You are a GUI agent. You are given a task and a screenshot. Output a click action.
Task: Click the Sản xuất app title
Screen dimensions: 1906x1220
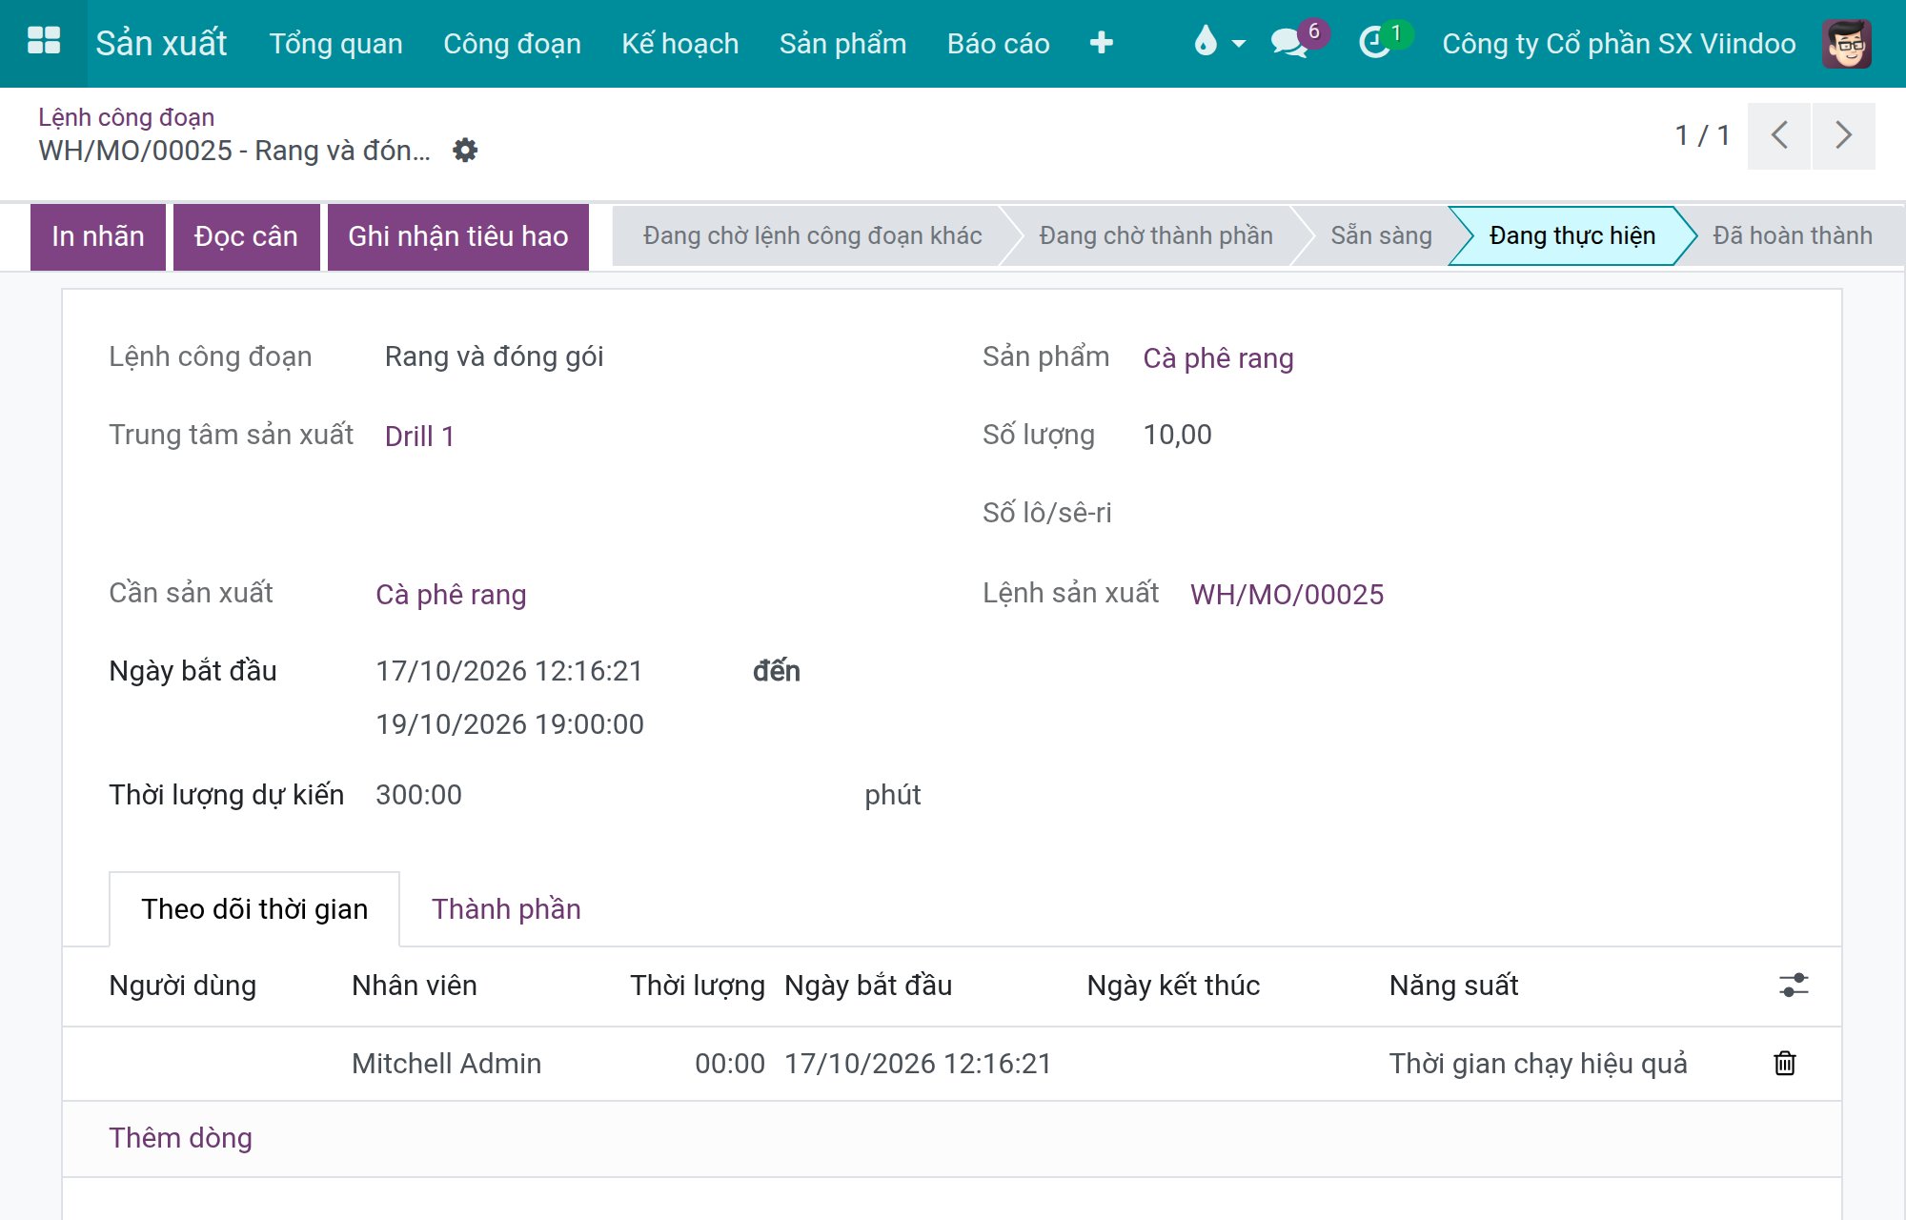coord(161,43)
